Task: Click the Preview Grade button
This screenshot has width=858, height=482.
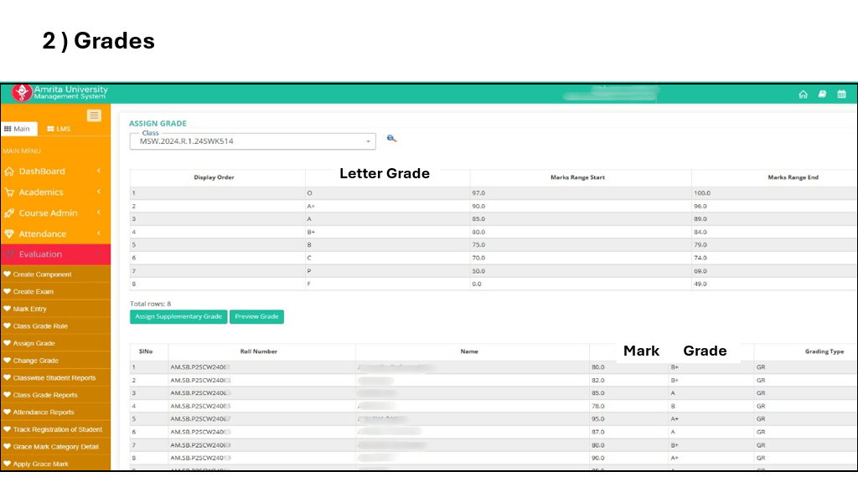Action: [256, 317]
